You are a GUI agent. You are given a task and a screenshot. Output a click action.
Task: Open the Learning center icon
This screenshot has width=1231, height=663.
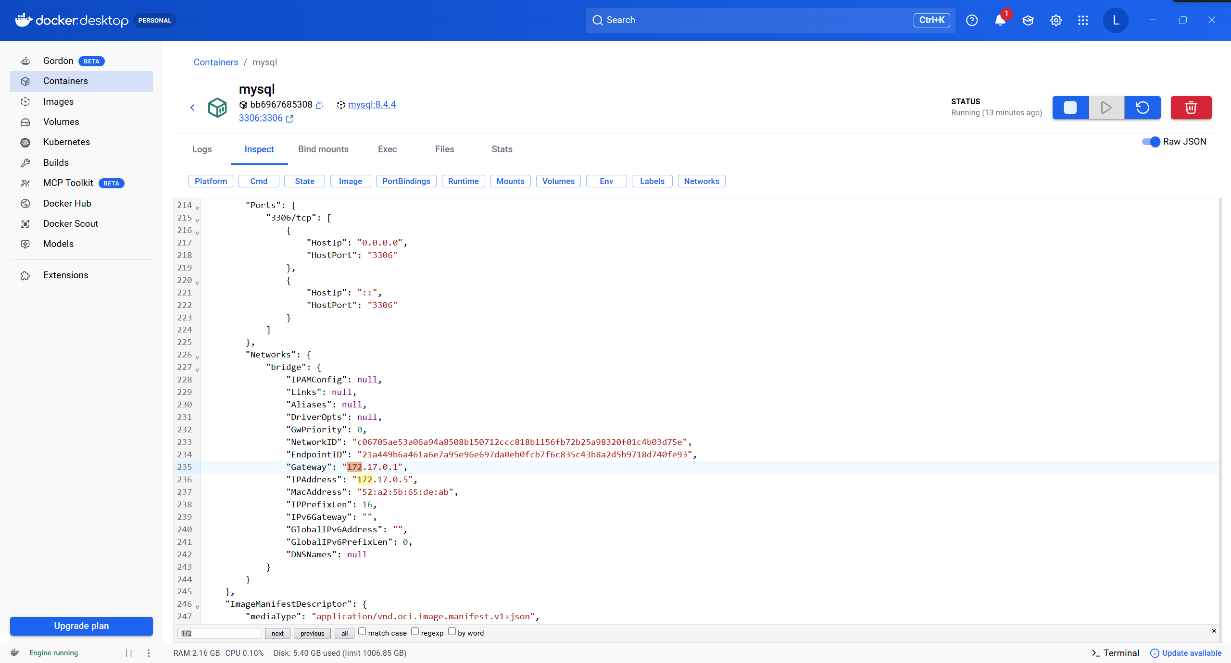(x=1028, y=20)
